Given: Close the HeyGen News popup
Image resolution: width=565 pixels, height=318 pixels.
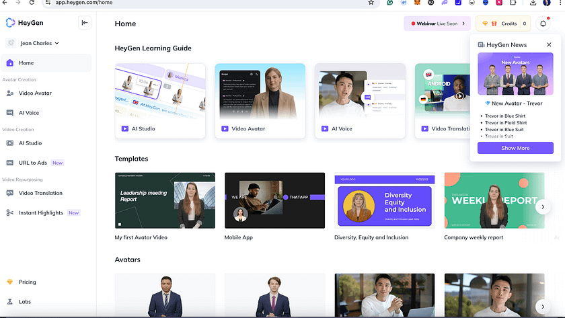Looking at the screenshot, I should click(x=549, y=45).
